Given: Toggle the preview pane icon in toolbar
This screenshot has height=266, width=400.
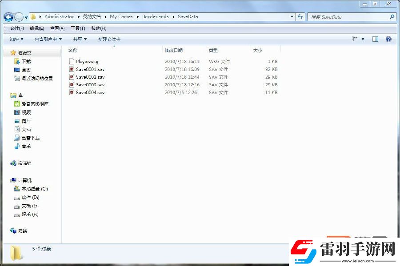Looking at the screenshot, I should pos(375,39).
